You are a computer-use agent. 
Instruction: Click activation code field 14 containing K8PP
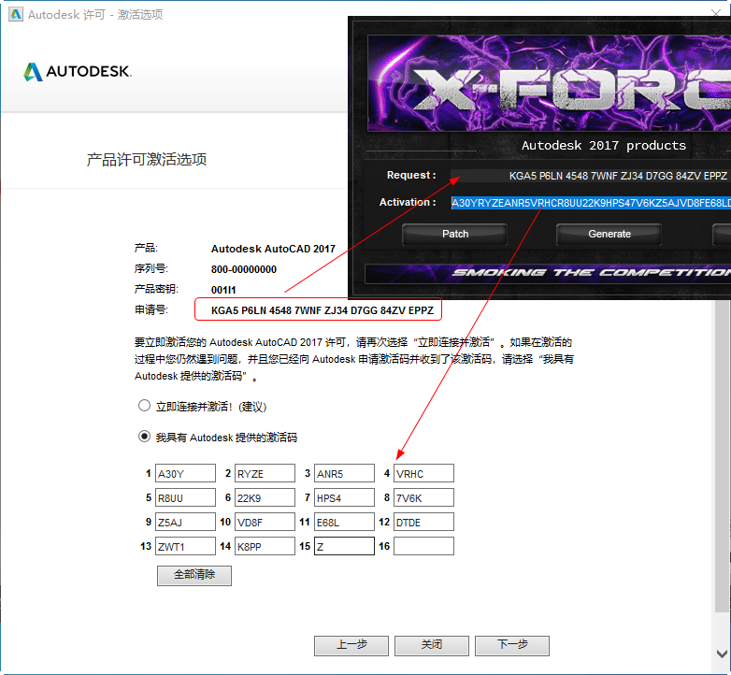(265, 546)
